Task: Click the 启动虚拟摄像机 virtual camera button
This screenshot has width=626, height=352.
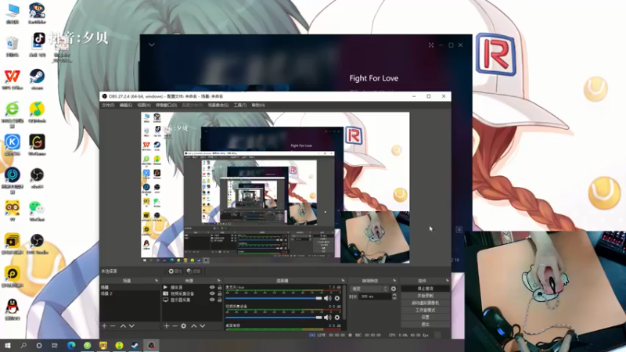Action: (x=425, y=303)
